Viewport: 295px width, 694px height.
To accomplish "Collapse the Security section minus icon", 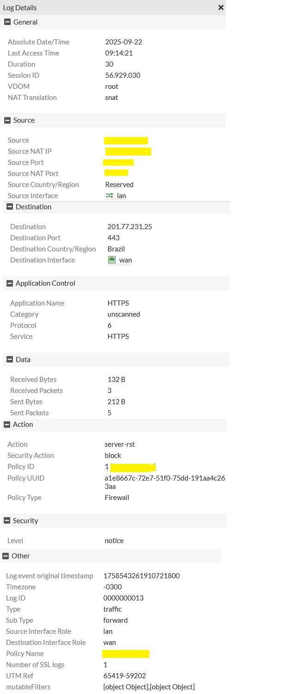I will 7,520.
